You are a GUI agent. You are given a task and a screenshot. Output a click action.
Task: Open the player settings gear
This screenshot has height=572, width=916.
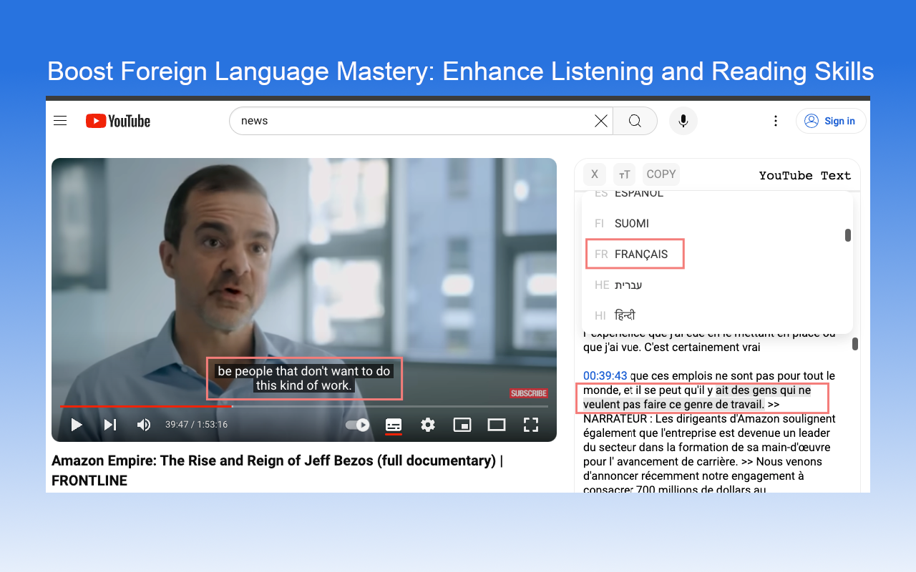point(428,425)
